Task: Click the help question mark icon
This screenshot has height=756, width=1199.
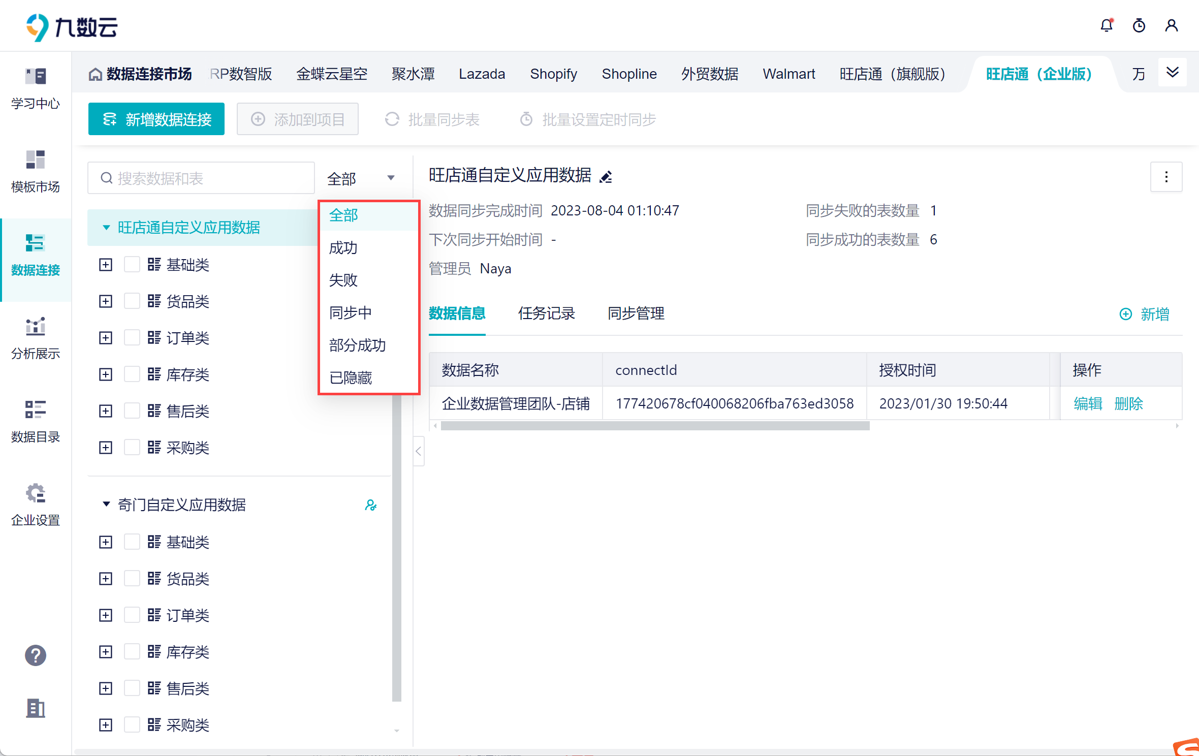Action: (x=36, y=655)
